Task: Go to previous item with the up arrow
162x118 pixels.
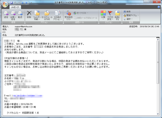Action: pos(22,3)
